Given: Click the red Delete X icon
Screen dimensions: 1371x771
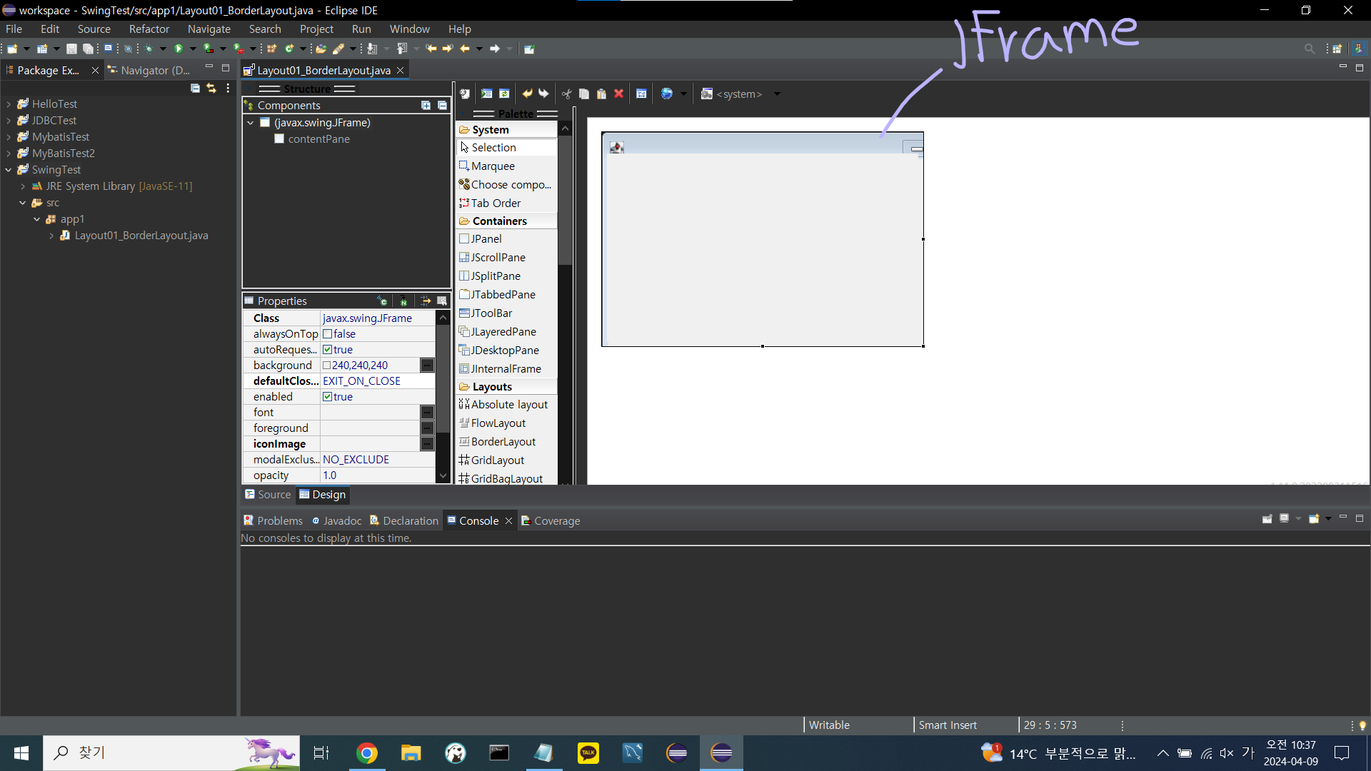Looking at the screenshot, I should [x=619, y=94].
